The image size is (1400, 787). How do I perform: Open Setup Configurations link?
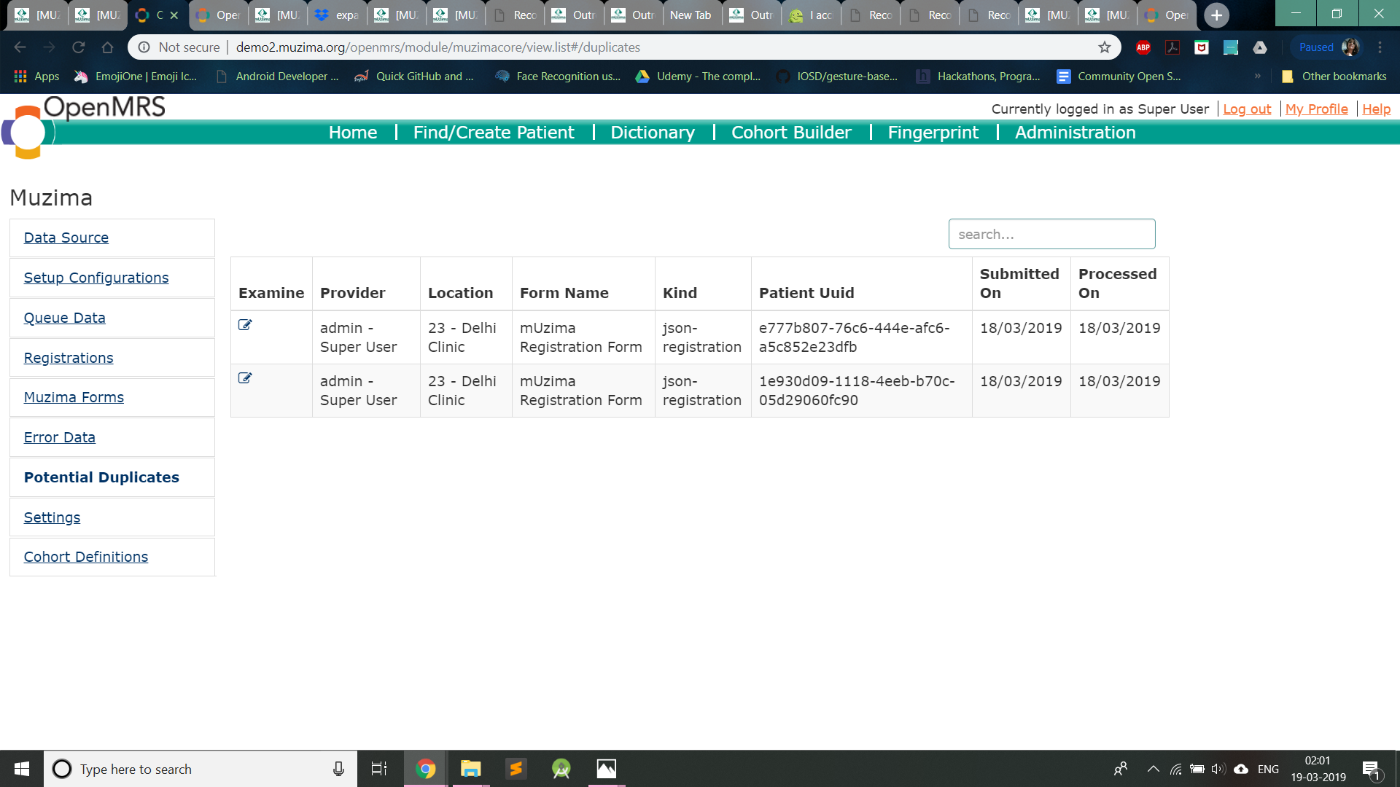(96, 278)
